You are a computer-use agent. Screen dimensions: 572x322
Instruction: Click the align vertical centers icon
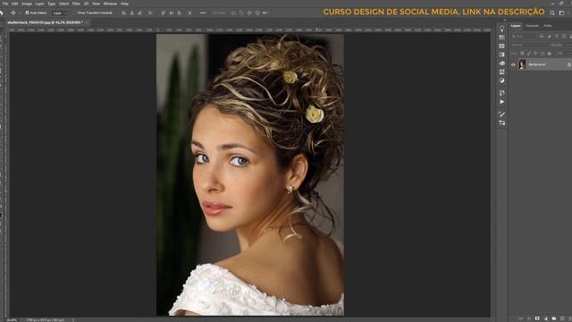click(172, 13)
